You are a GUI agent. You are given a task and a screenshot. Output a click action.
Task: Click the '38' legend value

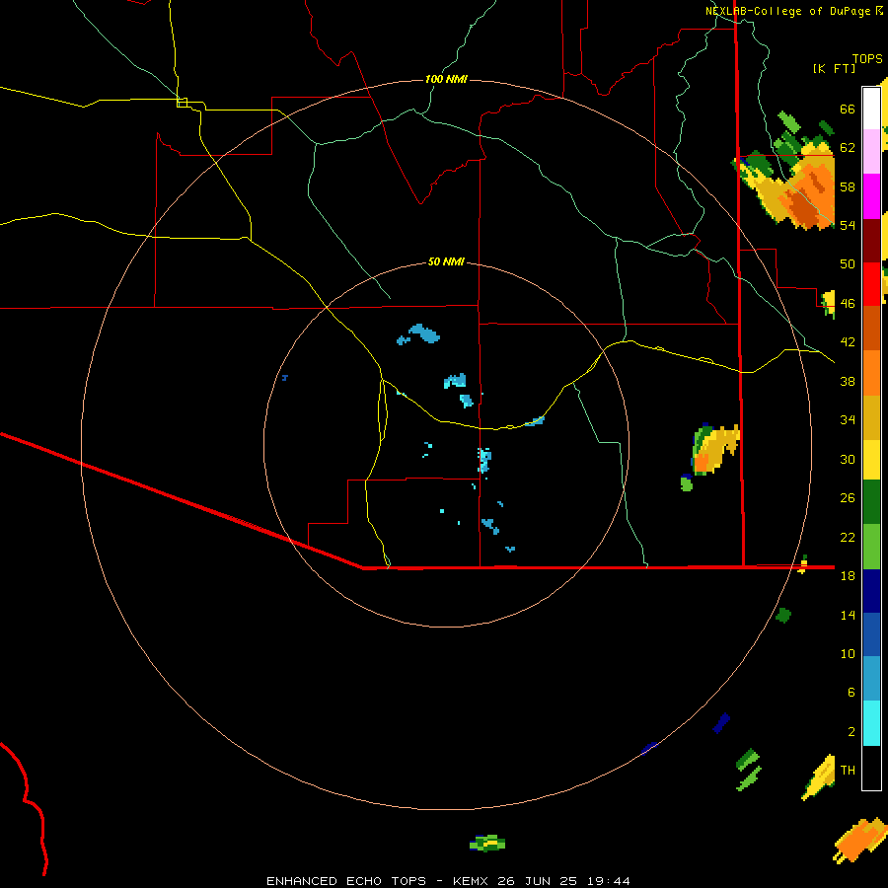tap(848, 381)
